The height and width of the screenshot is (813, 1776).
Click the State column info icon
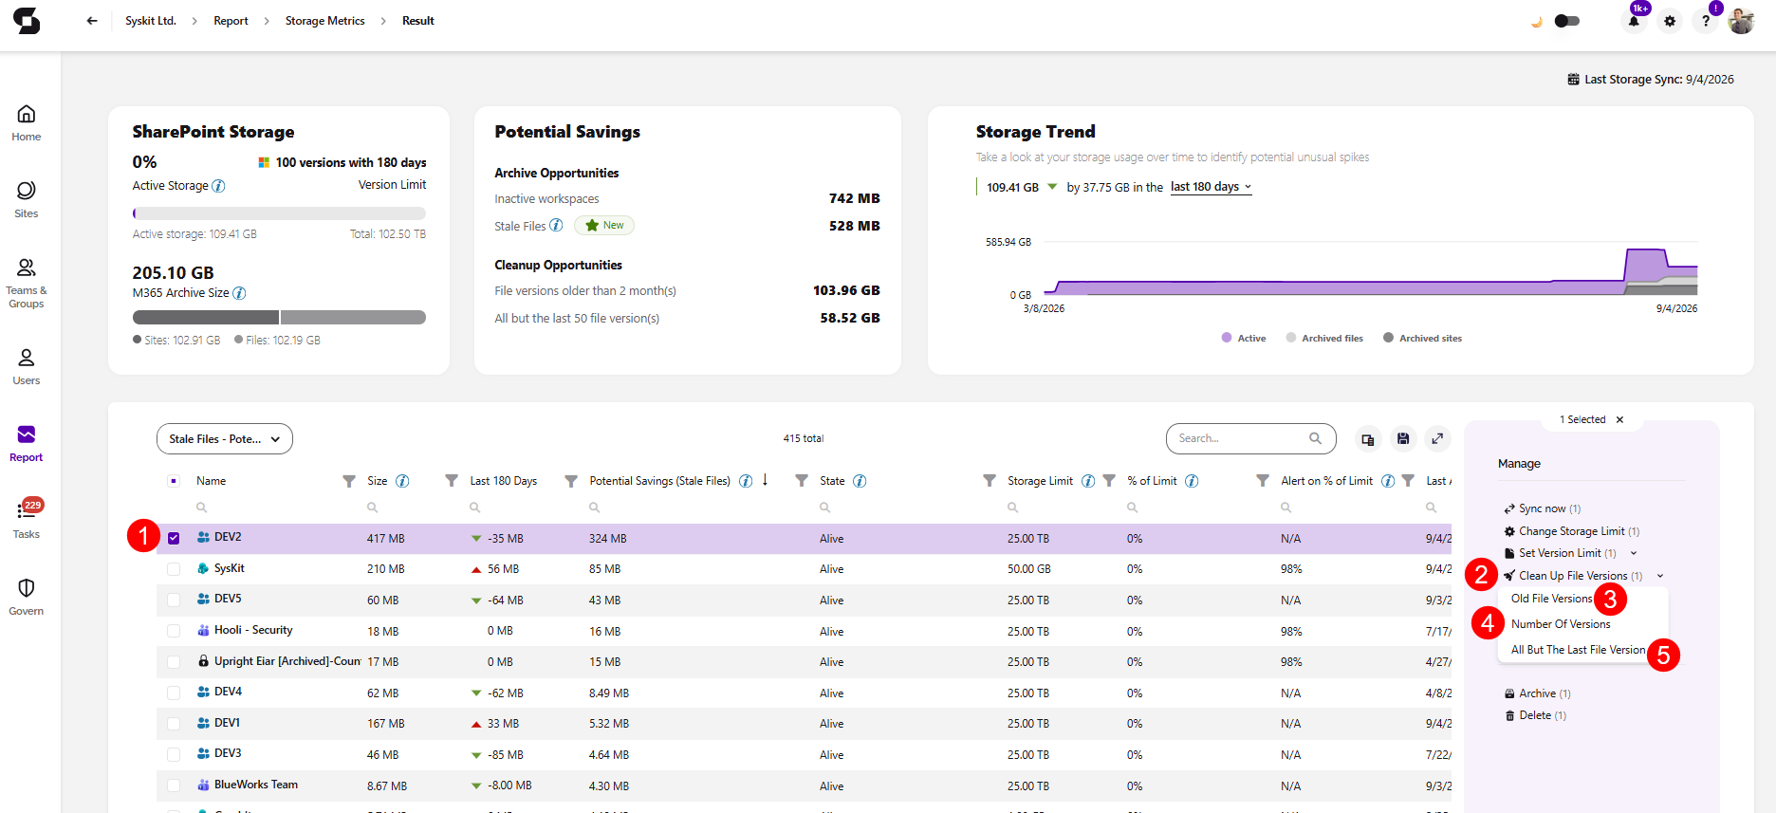860,481
